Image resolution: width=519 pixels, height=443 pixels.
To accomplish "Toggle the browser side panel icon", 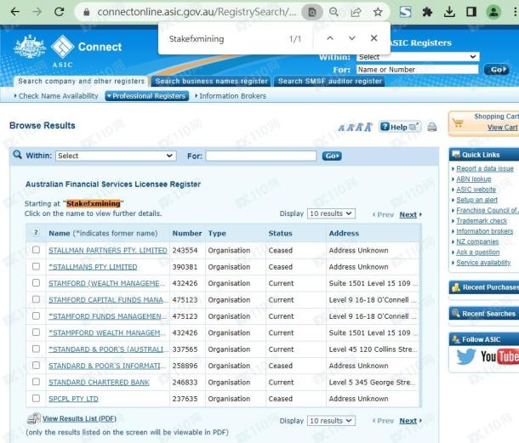I will click(471, 12).
